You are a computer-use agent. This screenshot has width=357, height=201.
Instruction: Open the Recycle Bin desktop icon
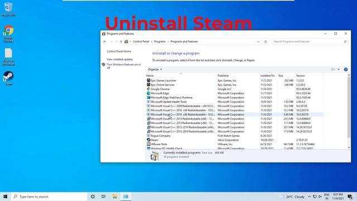8,9
